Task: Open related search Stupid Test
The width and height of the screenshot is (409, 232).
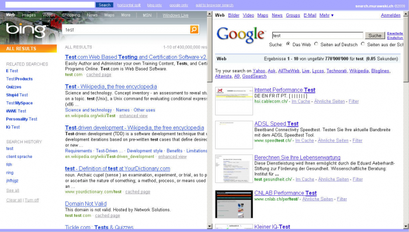Action: tap(17, 95)
